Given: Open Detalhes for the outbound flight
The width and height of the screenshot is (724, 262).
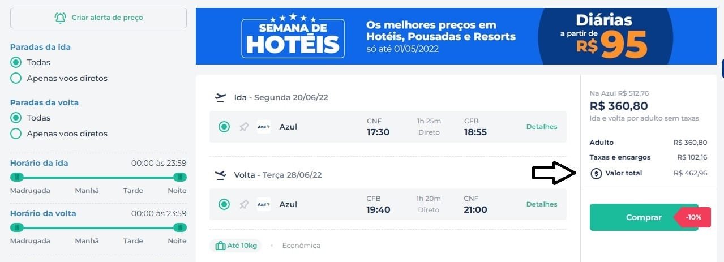Looking at the screenshot, I should point(542,127).
